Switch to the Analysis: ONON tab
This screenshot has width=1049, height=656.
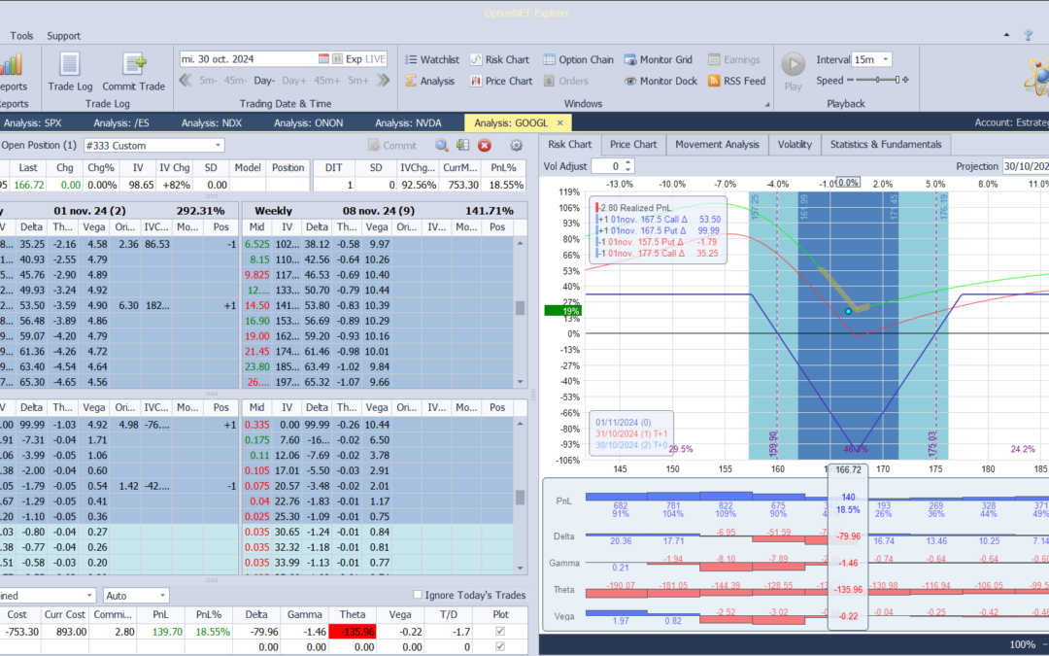(x=309, y=122)
